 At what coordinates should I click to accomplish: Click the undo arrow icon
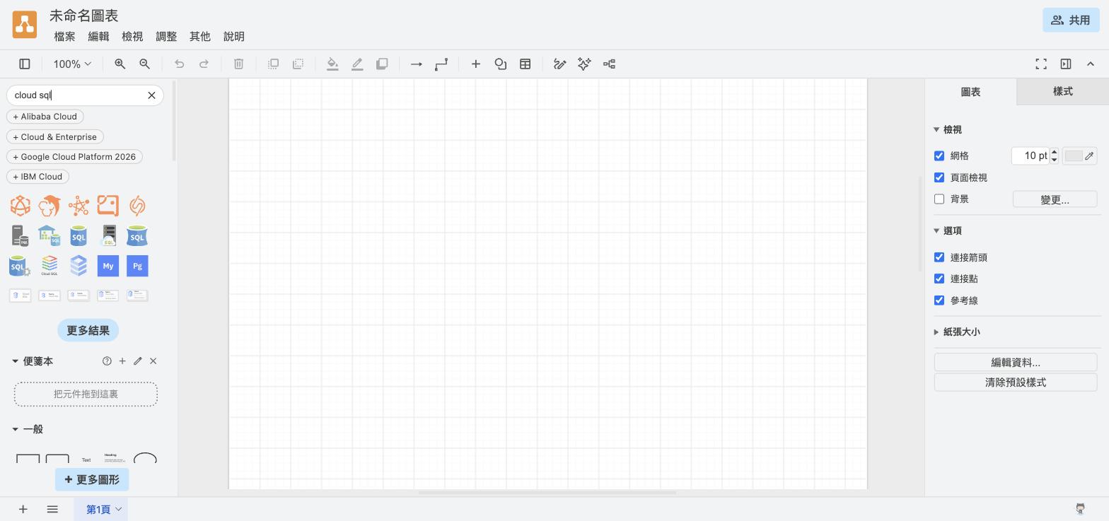[x=179, y=64]
